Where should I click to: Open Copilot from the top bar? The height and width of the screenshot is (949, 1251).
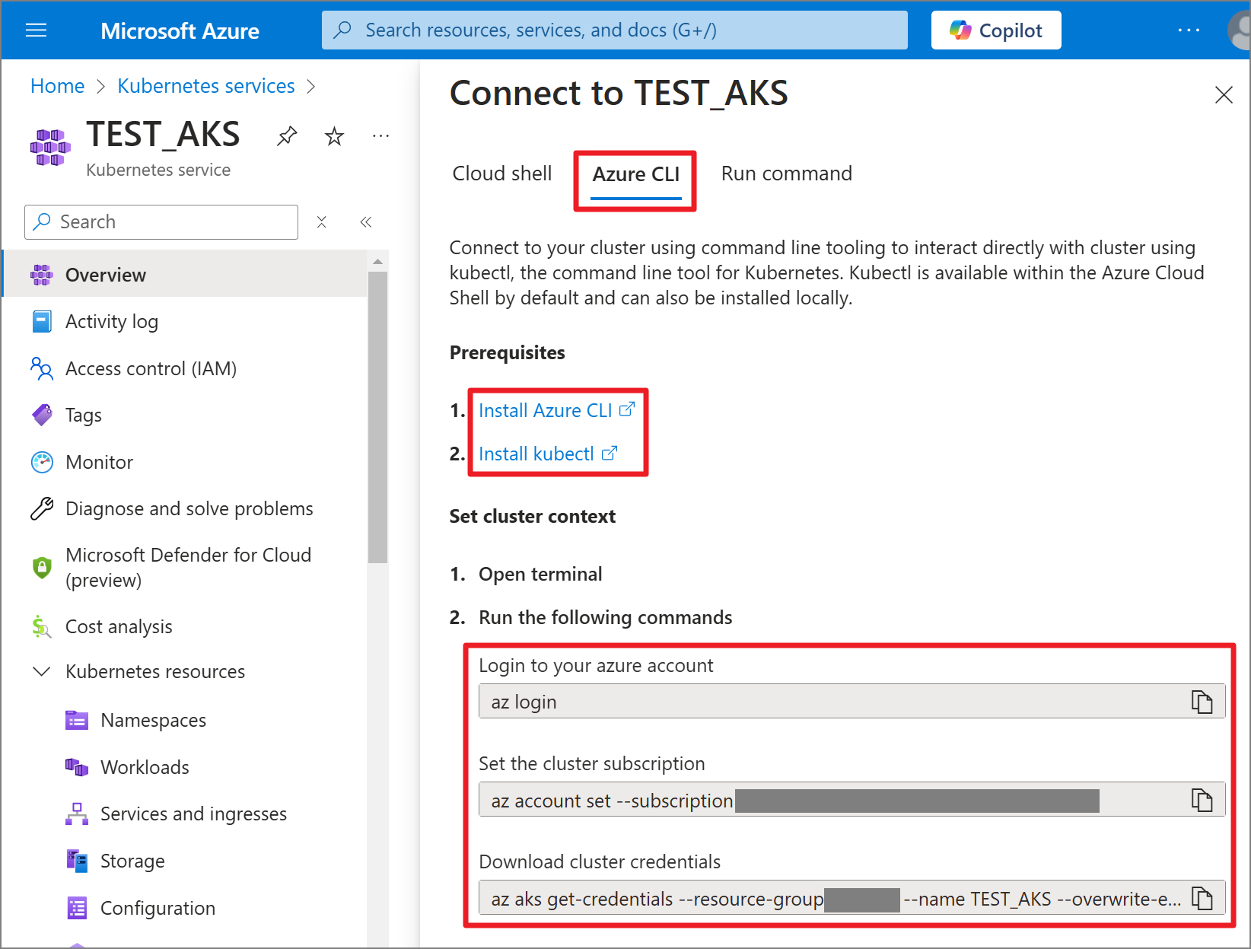[995, 30]
